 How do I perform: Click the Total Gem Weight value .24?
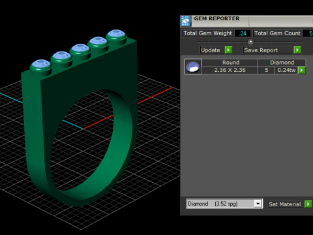point(243,33)
